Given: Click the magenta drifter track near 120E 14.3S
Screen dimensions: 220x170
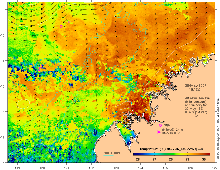Looking at the screenshot, I should point(40,67).
